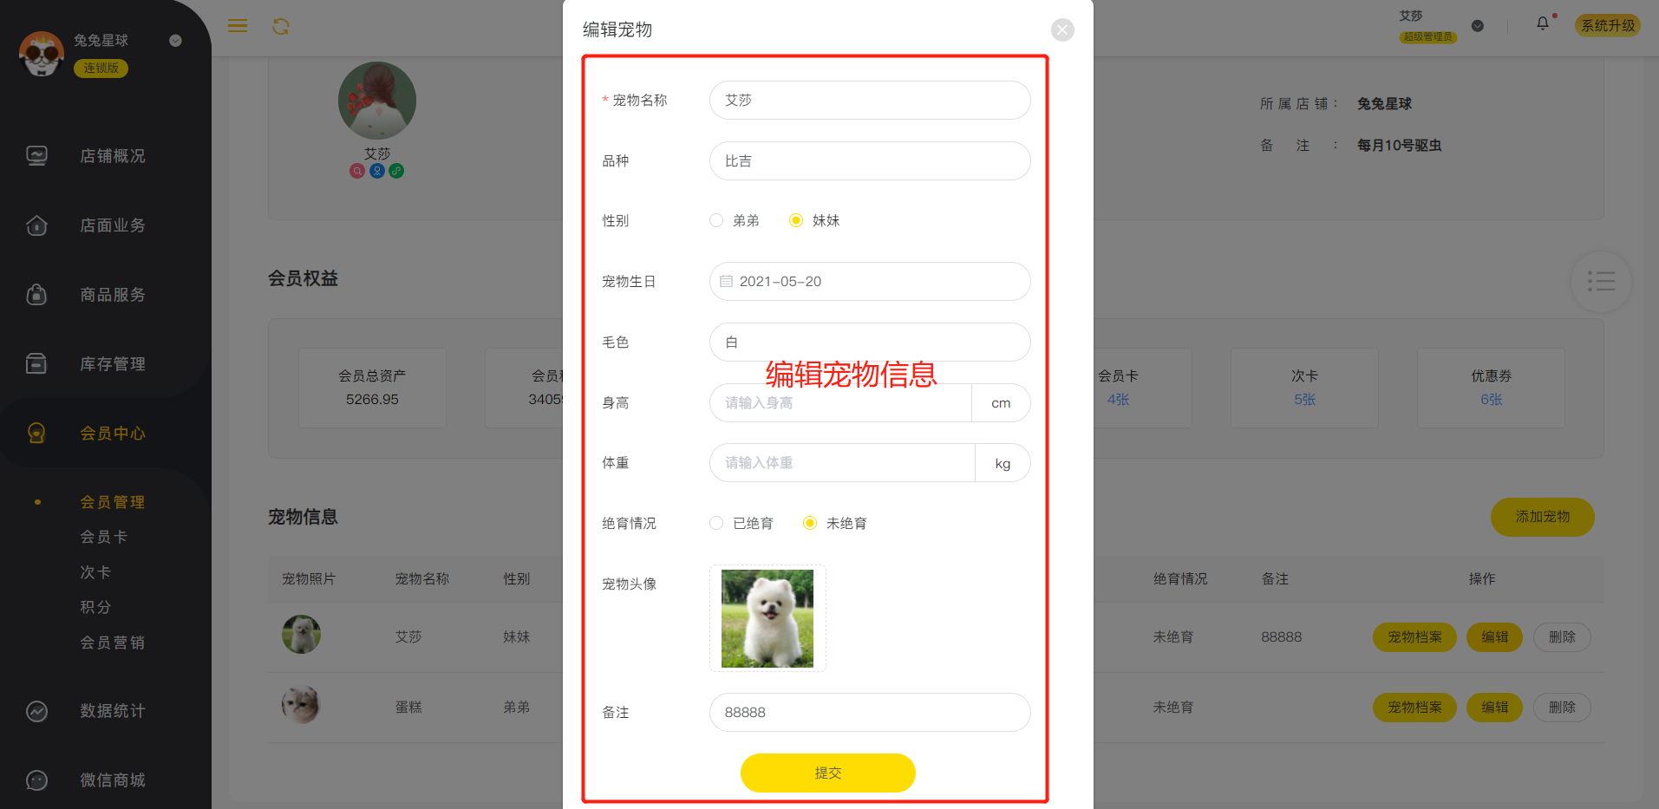This screenshot has height=809, width=1659.
Task: Open the 会员营销 submenu item
Action: 113,643
